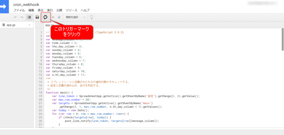Viewport: 284px width, 135px height.
Task: Open the ヘルプ menu
Action: pos(85,10)
